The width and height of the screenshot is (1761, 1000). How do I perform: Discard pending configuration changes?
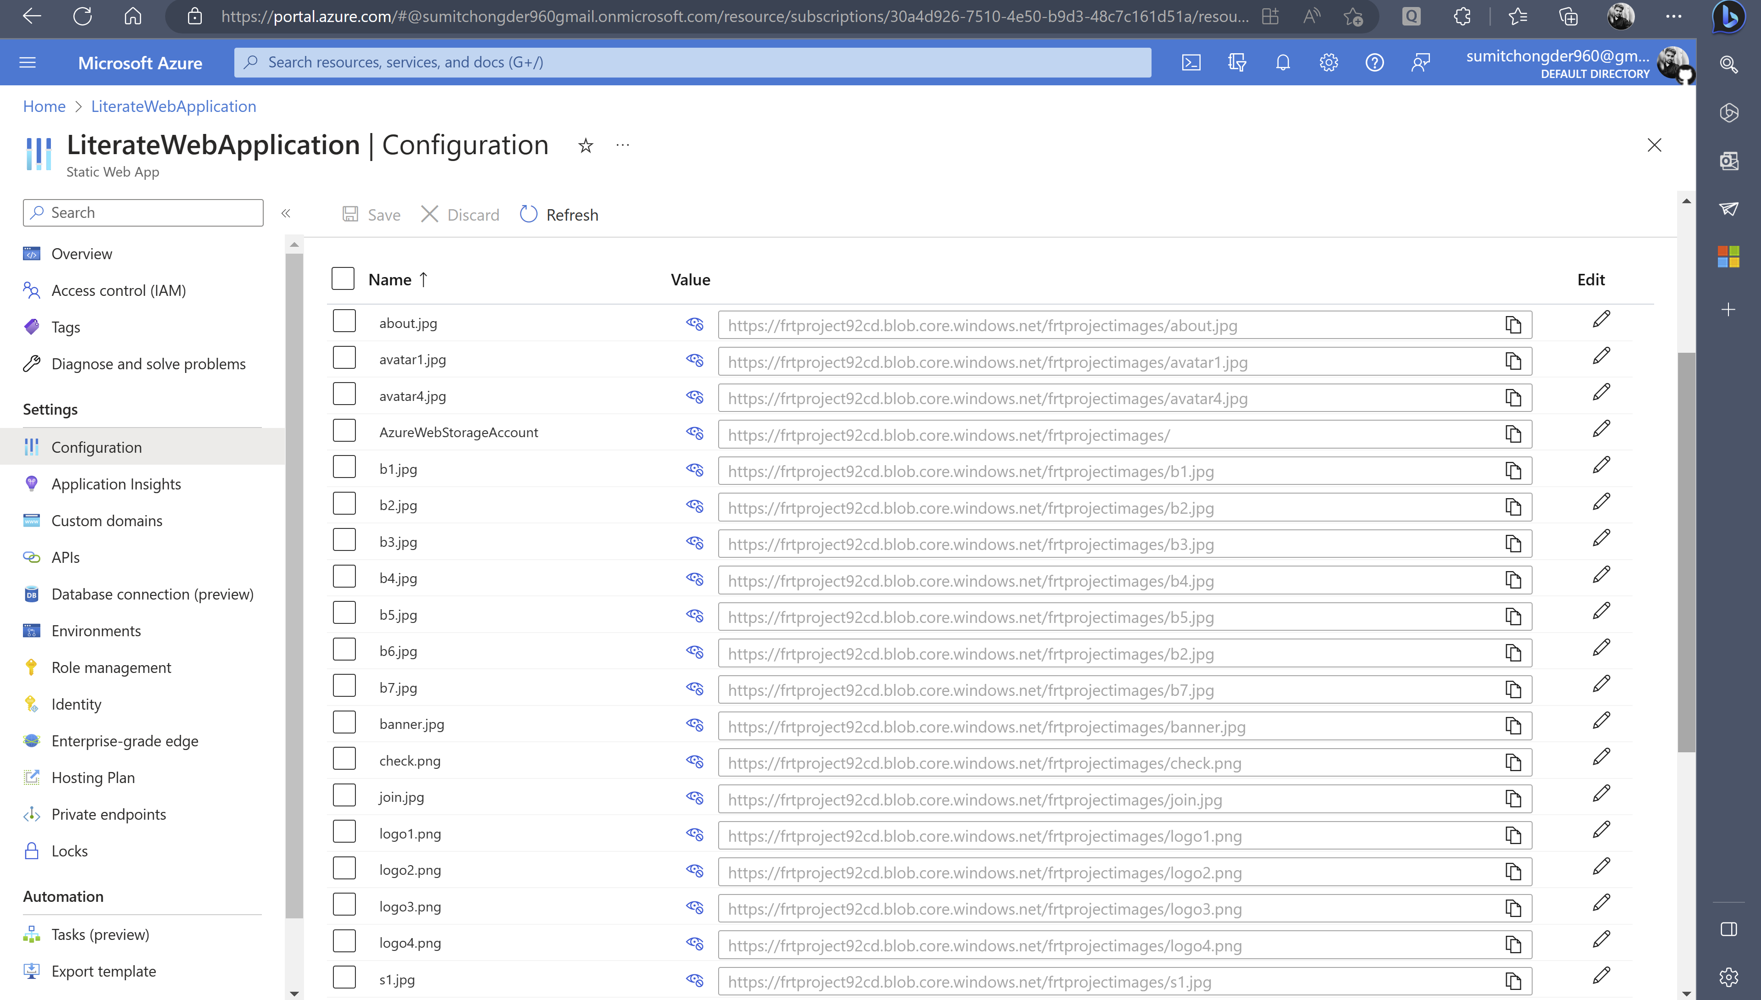click(x=459, y=214)
